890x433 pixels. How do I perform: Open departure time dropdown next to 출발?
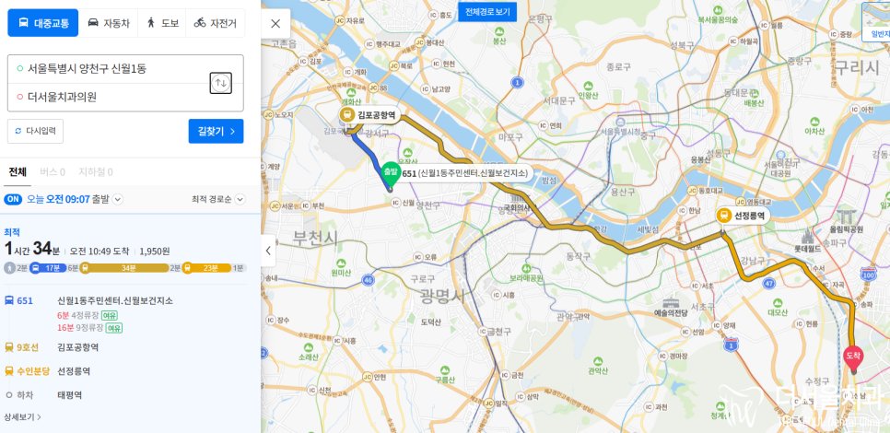pos(118,199)
